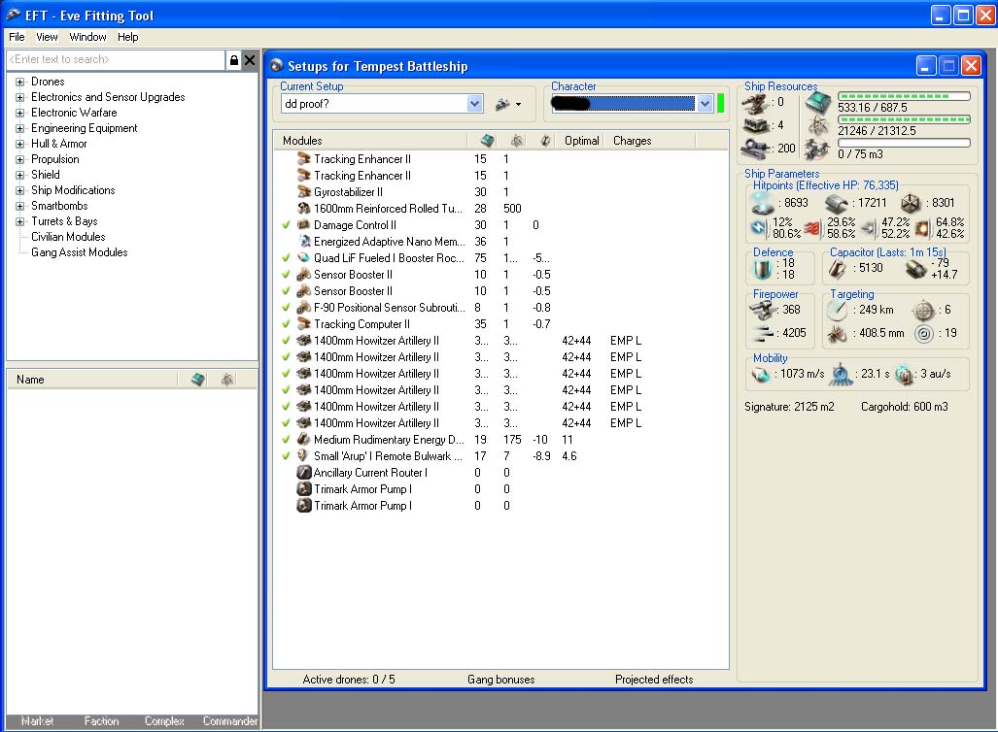Sort by the Modules column header

pyautogui.click(x=372, y=141)
